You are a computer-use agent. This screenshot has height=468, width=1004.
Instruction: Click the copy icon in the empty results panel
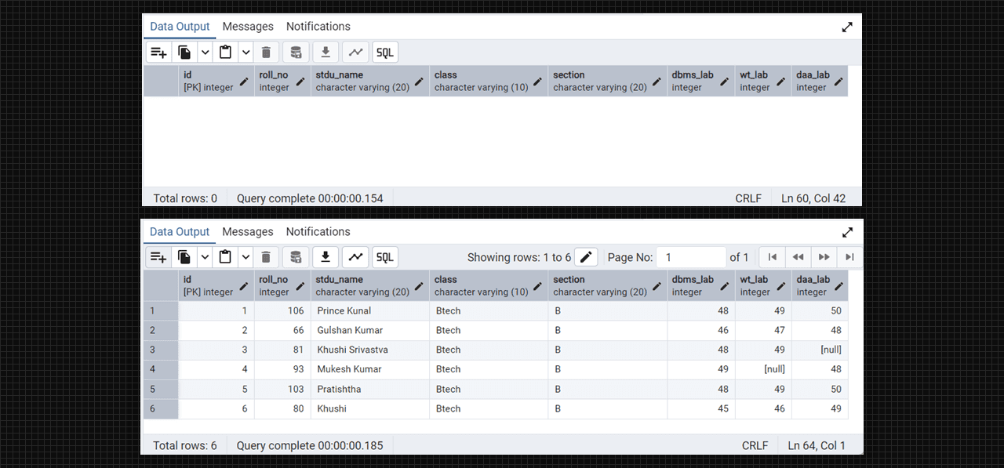[x=184, y=53]
